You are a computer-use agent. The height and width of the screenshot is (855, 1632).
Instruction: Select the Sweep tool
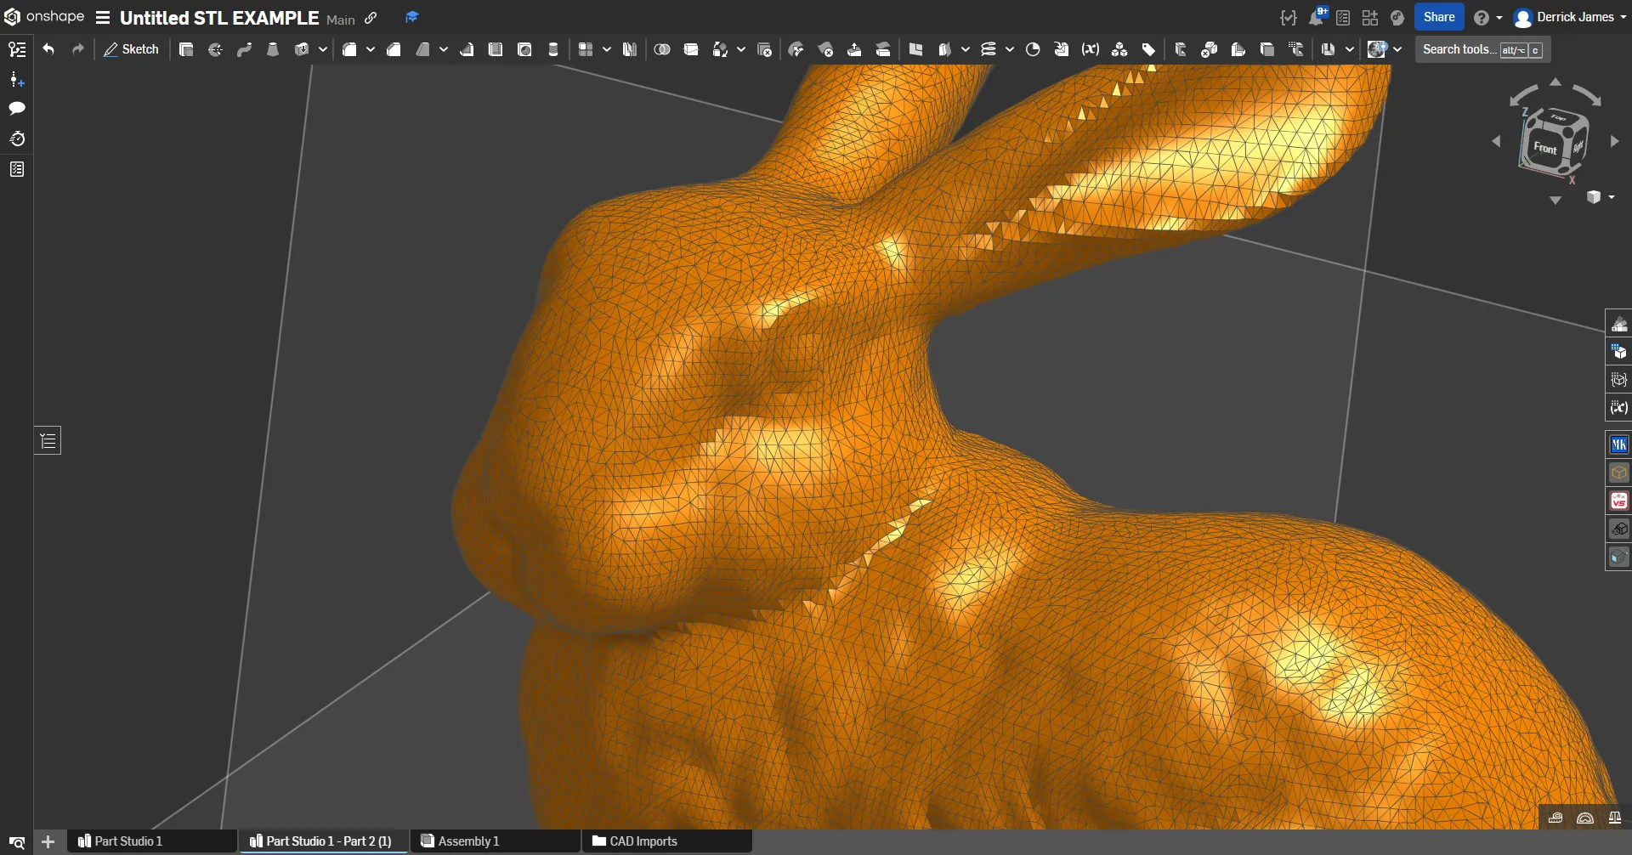[x=244, y=49]
